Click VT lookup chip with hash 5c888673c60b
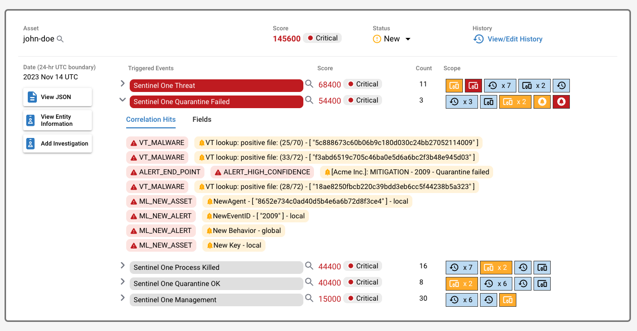 (338, 143)
